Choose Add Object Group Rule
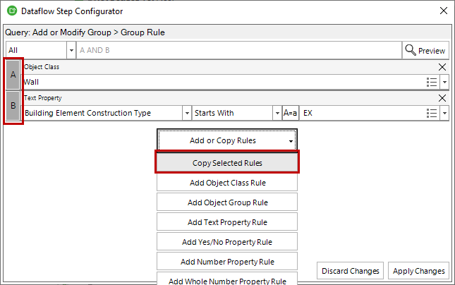 (x=227, y=202)
